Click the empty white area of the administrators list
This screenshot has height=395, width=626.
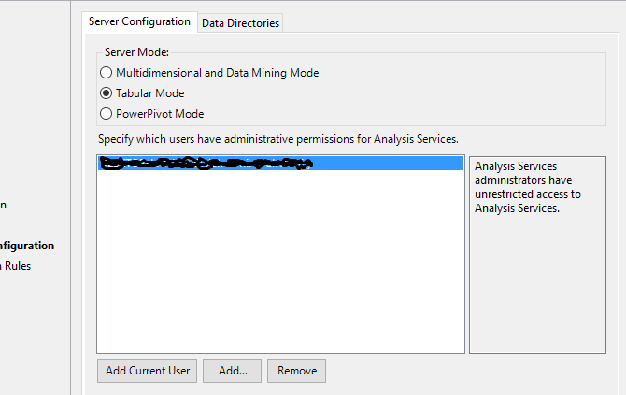coord(280,261)
